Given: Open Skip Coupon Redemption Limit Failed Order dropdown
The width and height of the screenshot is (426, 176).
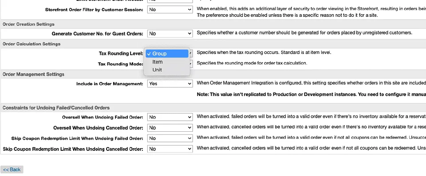Looking at the screenshot, I should (170, 138).
